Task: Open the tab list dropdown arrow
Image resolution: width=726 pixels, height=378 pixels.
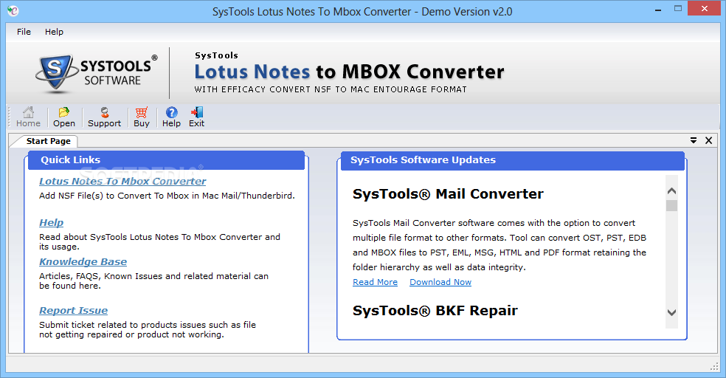Action: pyautogui.click(x=693, y=140)
